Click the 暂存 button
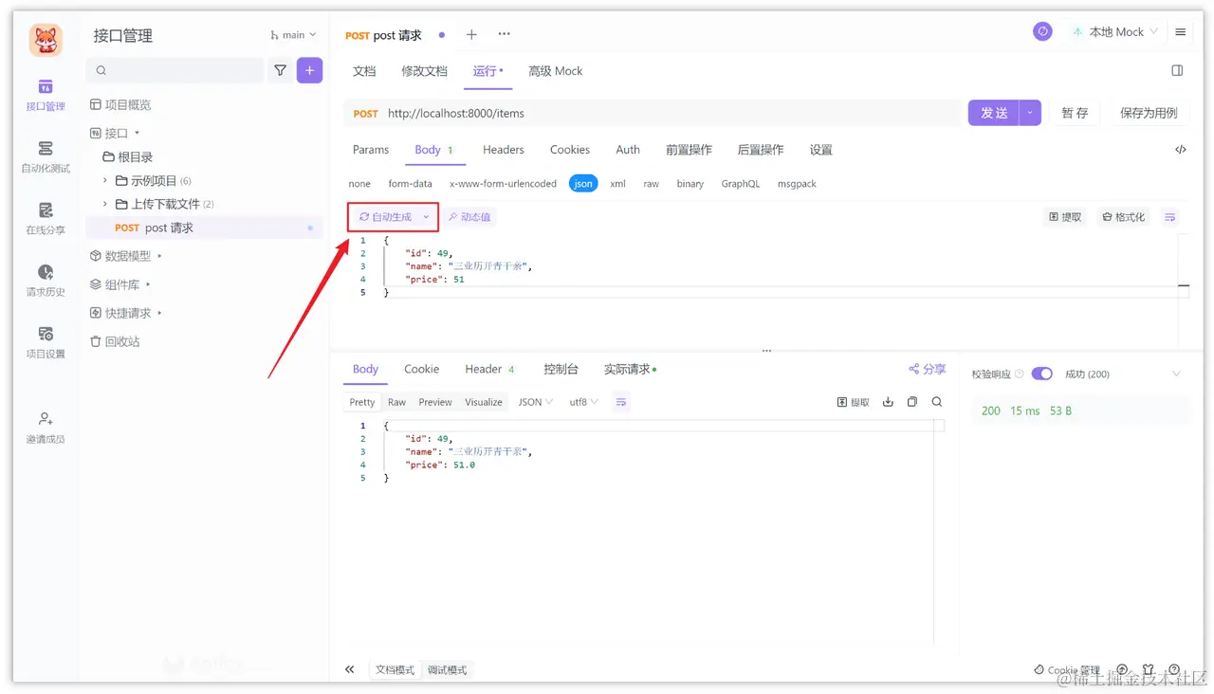Screen dimensions: 1214x694 pos(1075,113)
